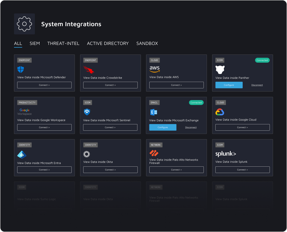Screen dimensions: 287x232
Task: Click the Microsoft Defender shield icon
Action: (x=21, y=69)
